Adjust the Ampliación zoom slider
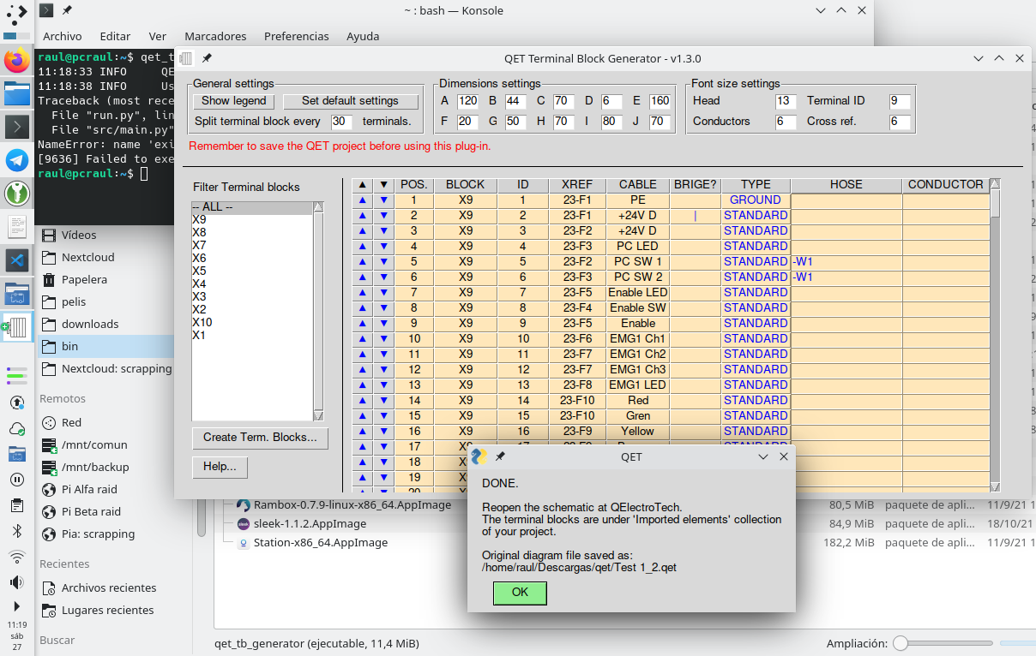Screen dimensions: 1036x656 (900, 643)
